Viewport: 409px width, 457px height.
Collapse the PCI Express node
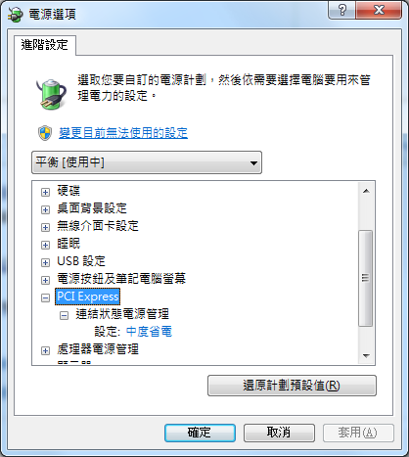(45, 297)
